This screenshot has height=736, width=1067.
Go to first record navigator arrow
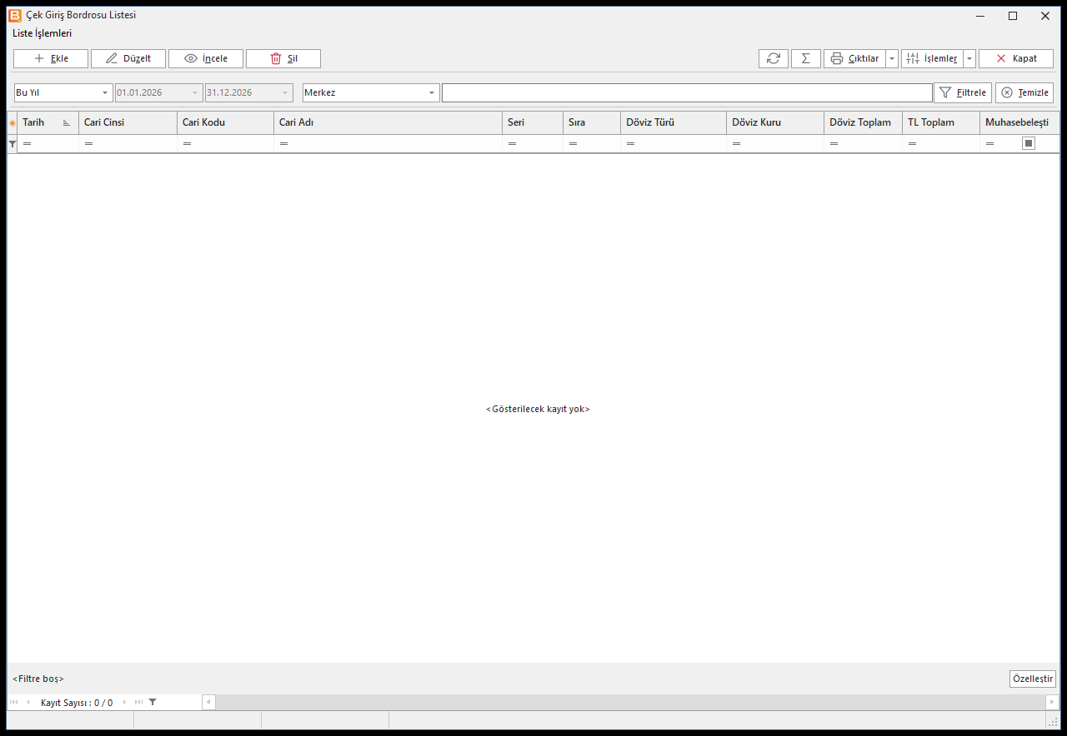coord(14,702)
